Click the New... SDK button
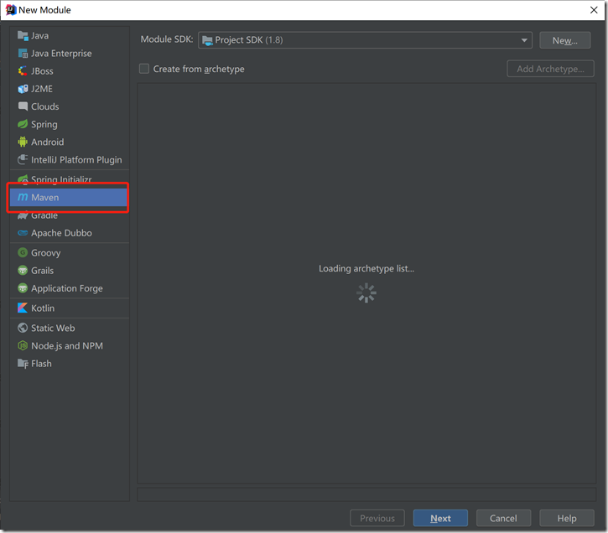608x533 pixels. coord(565,40)
